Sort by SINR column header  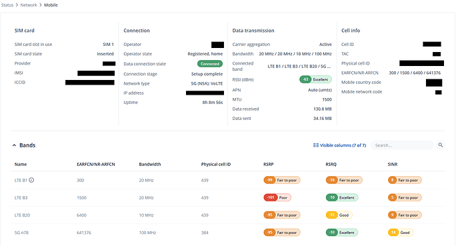[393, 164]
